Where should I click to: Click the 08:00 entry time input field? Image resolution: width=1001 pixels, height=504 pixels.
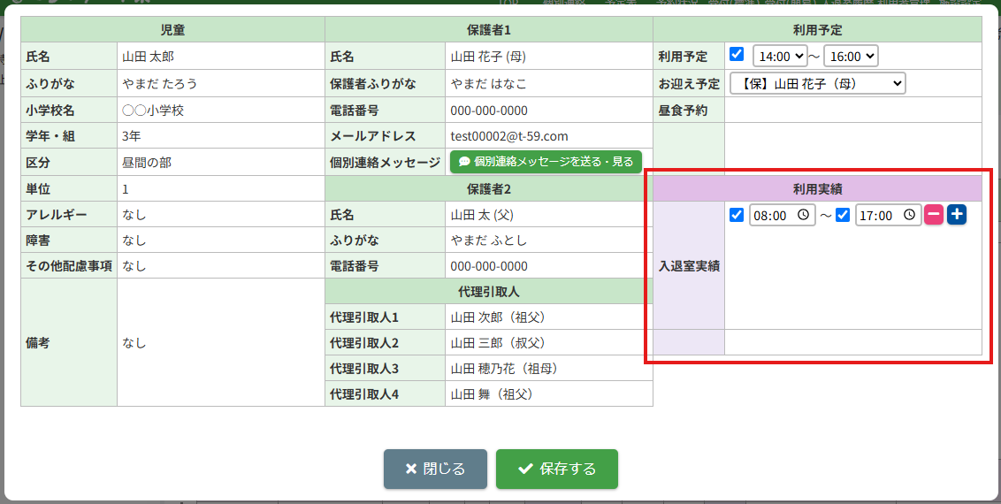tap(773, 215)
